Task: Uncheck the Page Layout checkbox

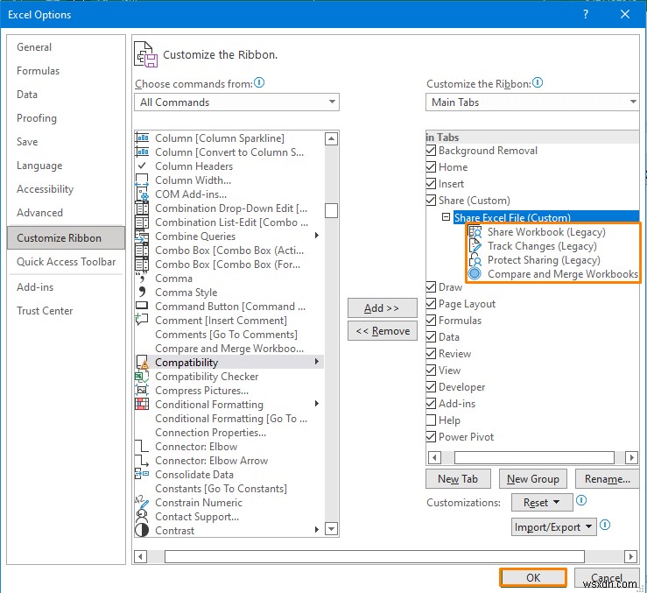Action: [x=431, y=304]
